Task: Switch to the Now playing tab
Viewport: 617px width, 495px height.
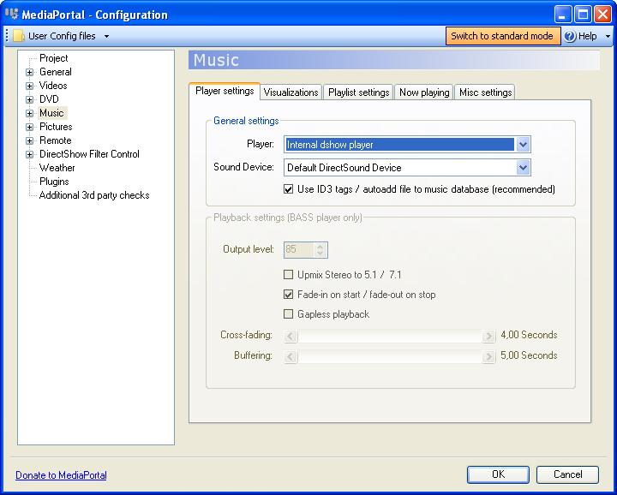Action: coord(424,92)
